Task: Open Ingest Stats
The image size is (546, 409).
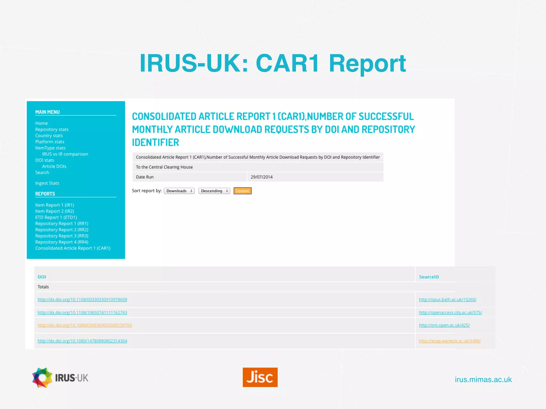Action: point(47,183)
